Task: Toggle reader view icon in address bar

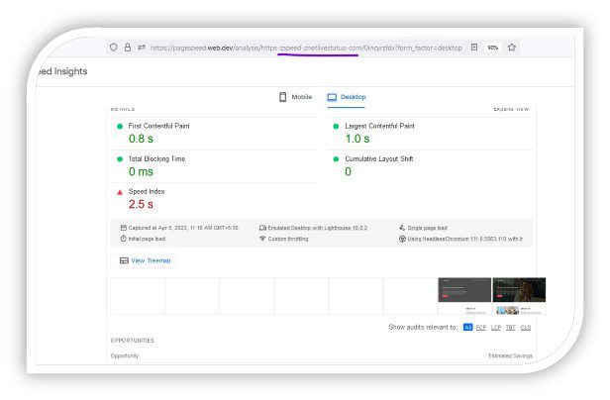Action: pyautogui.click(x=474, y=48)
